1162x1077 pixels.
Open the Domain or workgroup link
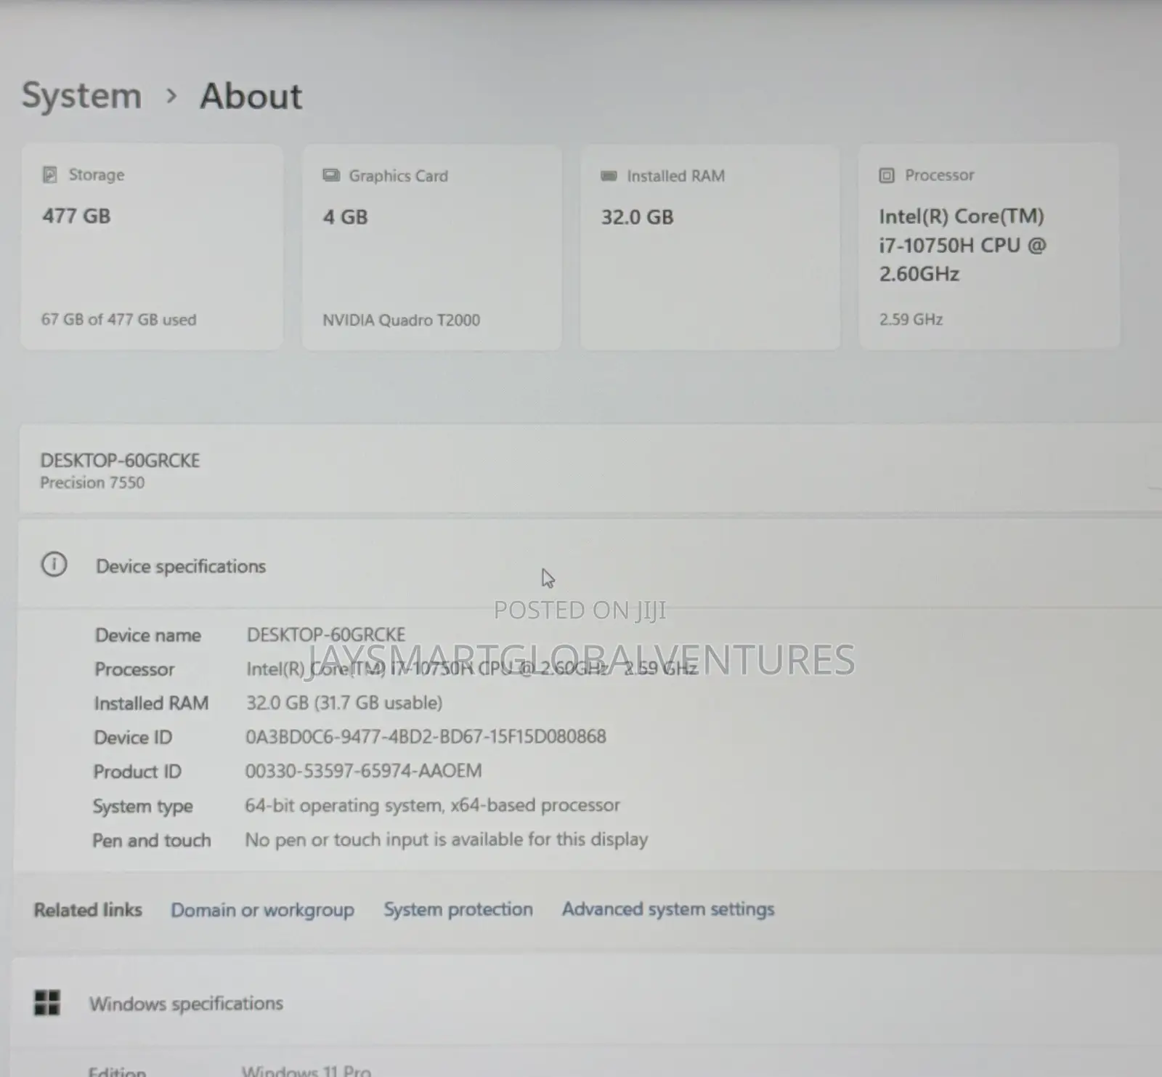[262, 910]
